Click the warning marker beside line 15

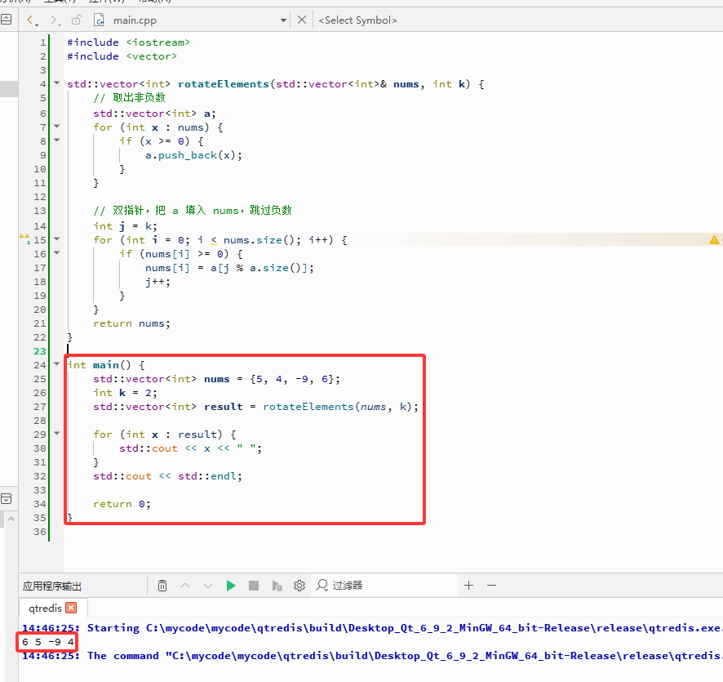point(24,238)
